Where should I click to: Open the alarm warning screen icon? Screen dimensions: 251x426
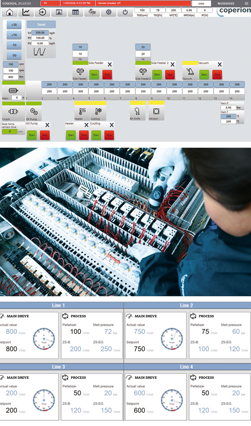(59, 12)
